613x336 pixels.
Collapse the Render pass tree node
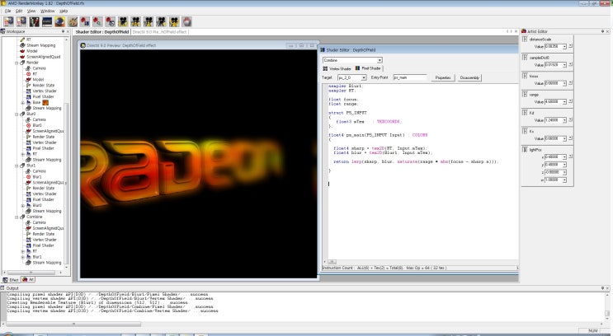click(x=17, y=62)
